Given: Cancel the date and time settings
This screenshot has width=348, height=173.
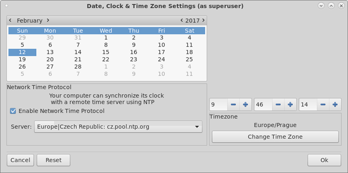Looking at the screenshot, I should [x=20, y=160].
